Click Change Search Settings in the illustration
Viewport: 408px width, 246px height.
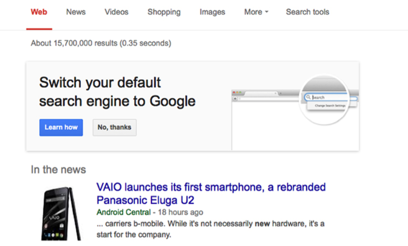pyautogui.click(x=330, y=105)
